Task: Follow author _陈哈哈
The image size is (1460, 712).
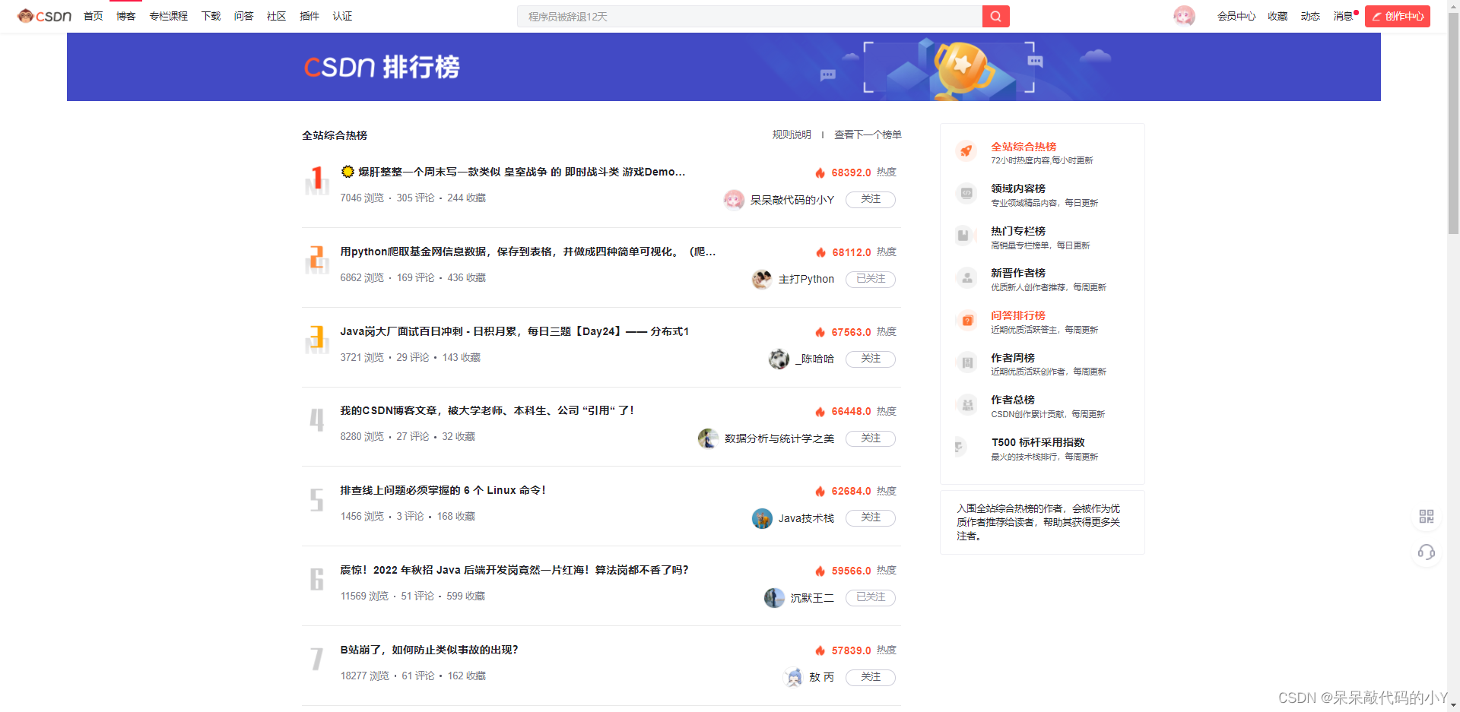Action: [x=871, y=359]
